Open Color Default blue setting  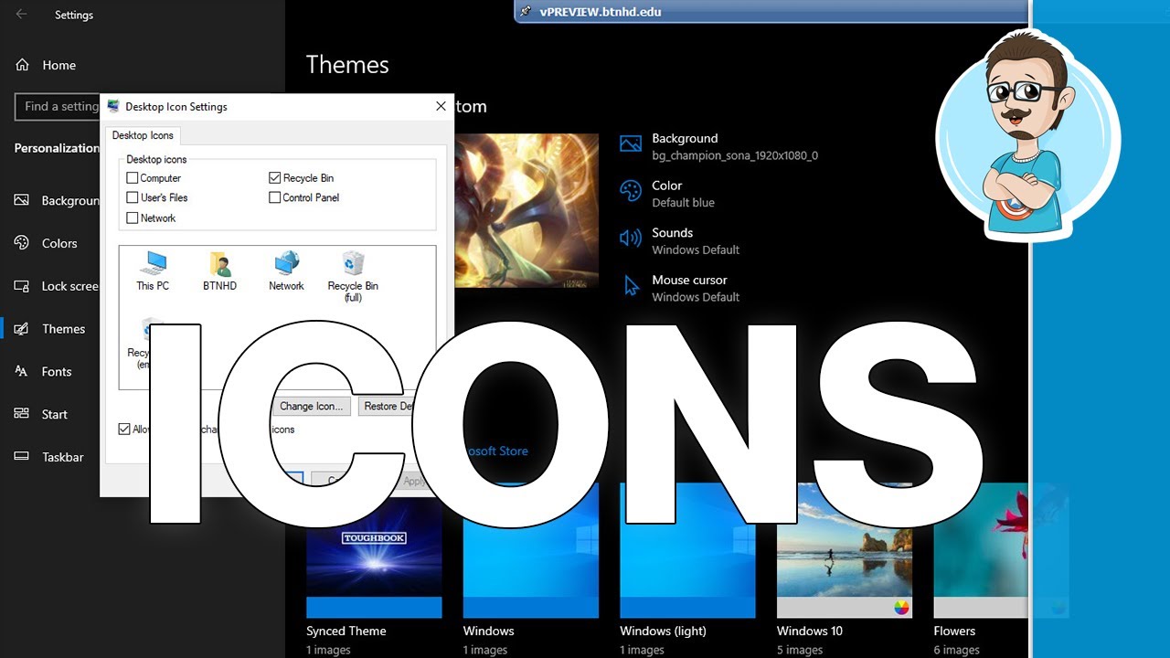(x=667, y=194)
